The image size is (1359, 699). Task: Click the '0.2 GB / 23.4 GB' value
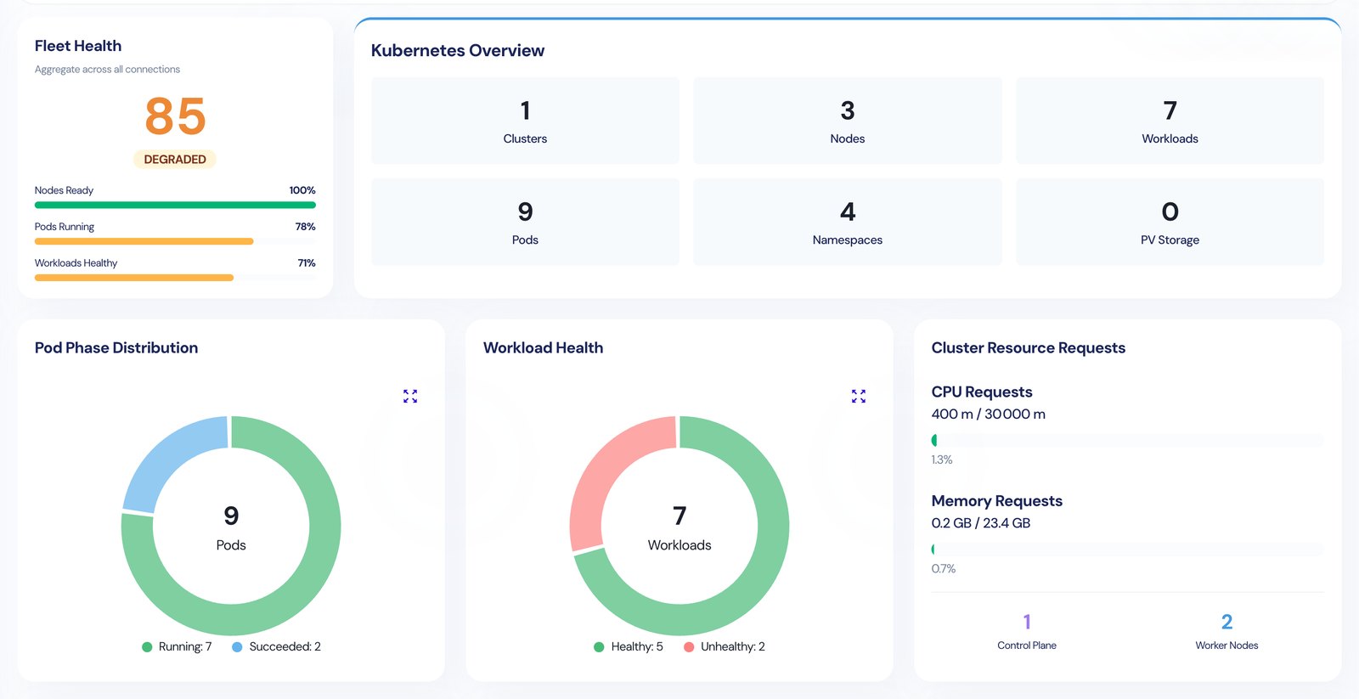tap(981, 523)
